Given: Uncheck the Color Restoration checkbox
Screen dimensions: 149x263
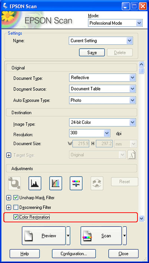Looking at the screenshot, I should coord(16,217).
